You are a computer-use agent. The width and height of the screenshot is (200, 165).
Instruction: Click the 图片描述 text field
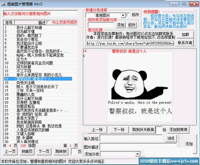138,147
